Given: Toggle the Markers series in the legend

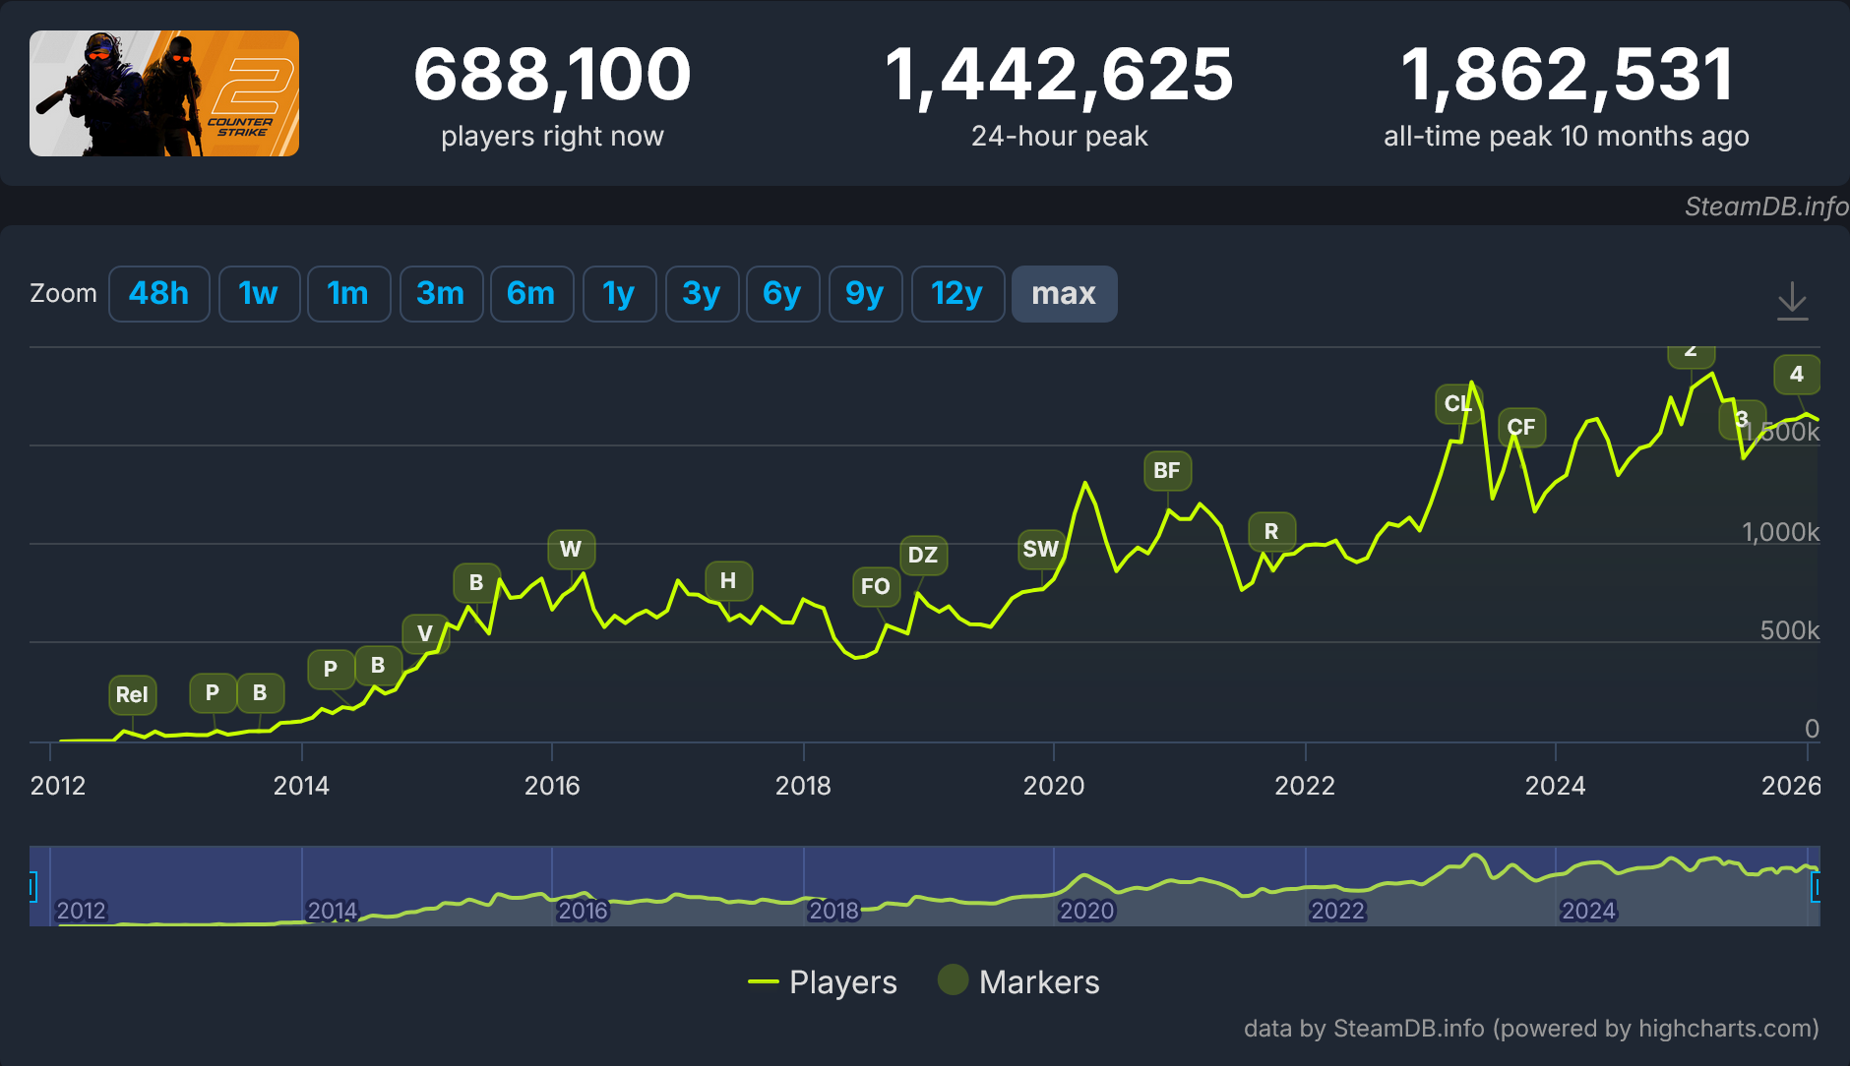Looking at the screenshot, I should 1018,981.
